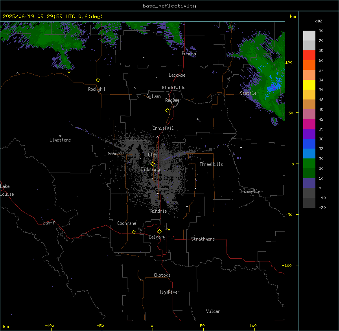Image resolution: width=339 pixels, height=331 pixels.
Task: Click the Didsbury label
Action: click(x=151, y=169)
